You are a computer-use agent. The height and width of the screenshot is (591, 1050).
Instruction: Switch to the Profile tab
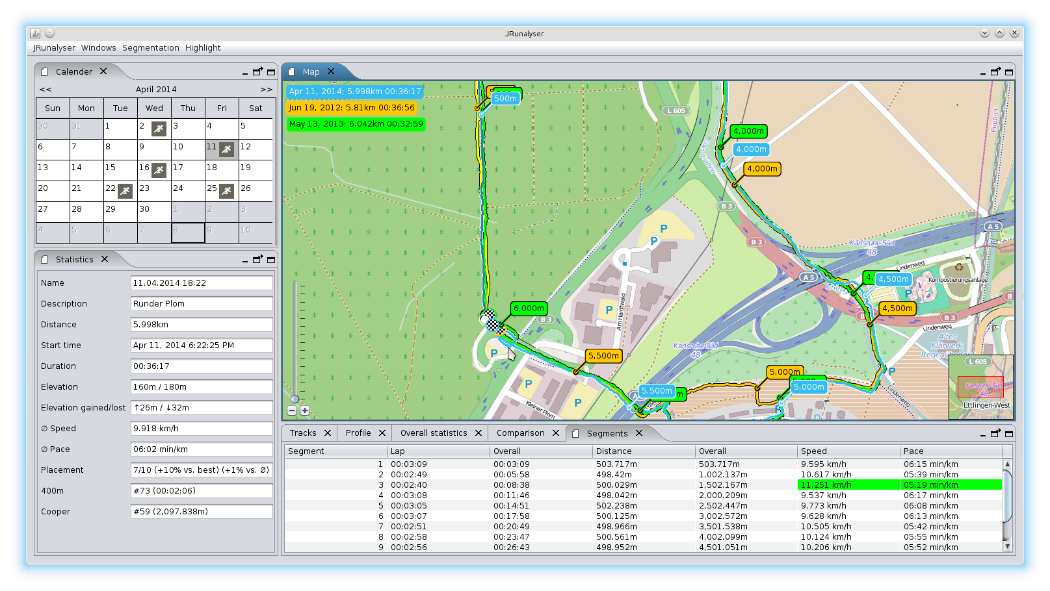click(x=358, y=433)
